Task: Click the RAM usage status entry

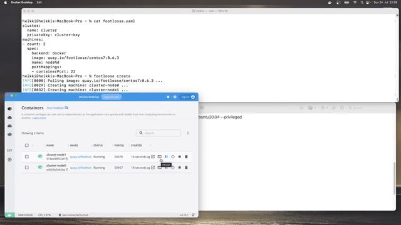Action: pyautogui.click(x=25, y=215)
